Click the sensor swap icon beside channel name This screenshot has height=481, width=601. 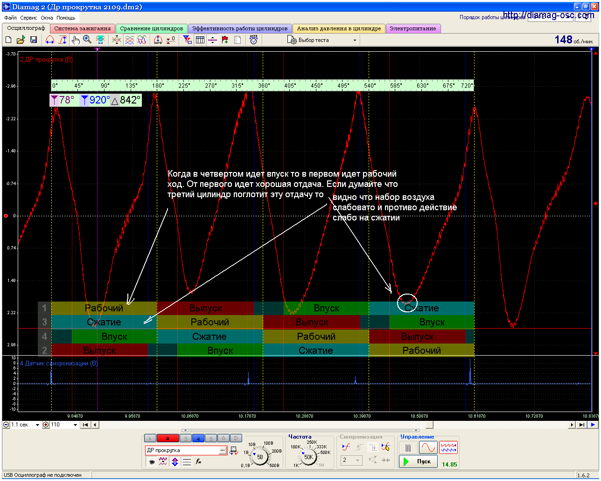pyautogui.click(x=233, y=450)
